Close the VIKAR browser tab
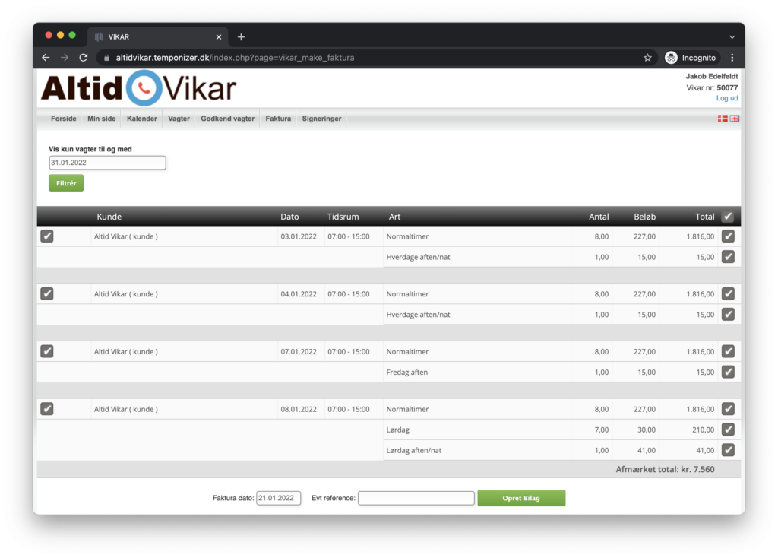The height and width of the screenshot is (558, 778). click(x=219, y=36)
